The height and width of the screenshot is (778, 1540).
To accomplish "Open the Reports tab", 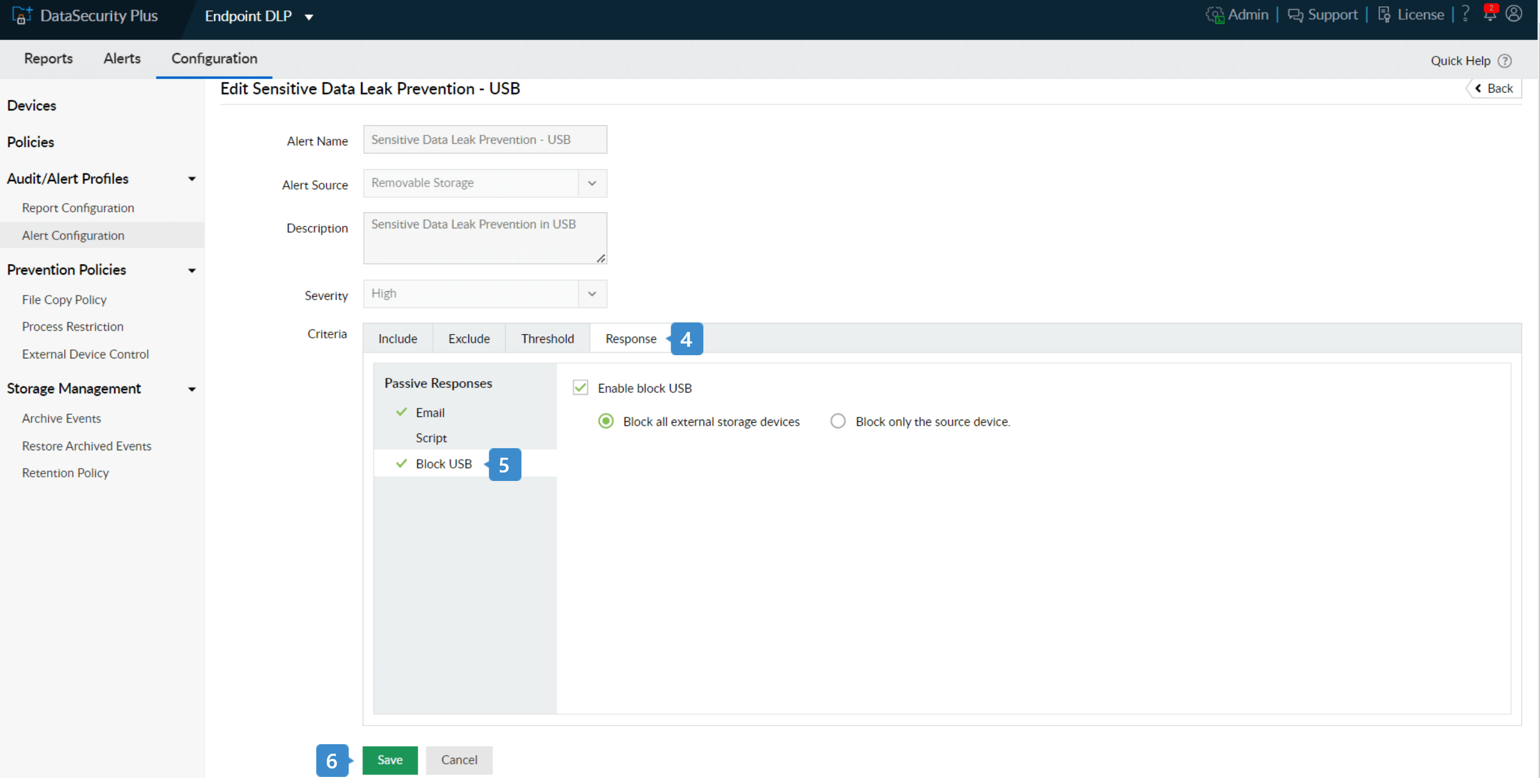I will [x=49, y=59].
